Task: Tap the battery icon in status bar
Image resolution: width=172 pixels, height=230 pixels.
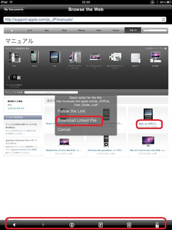Action: click(x=169, y=2)
